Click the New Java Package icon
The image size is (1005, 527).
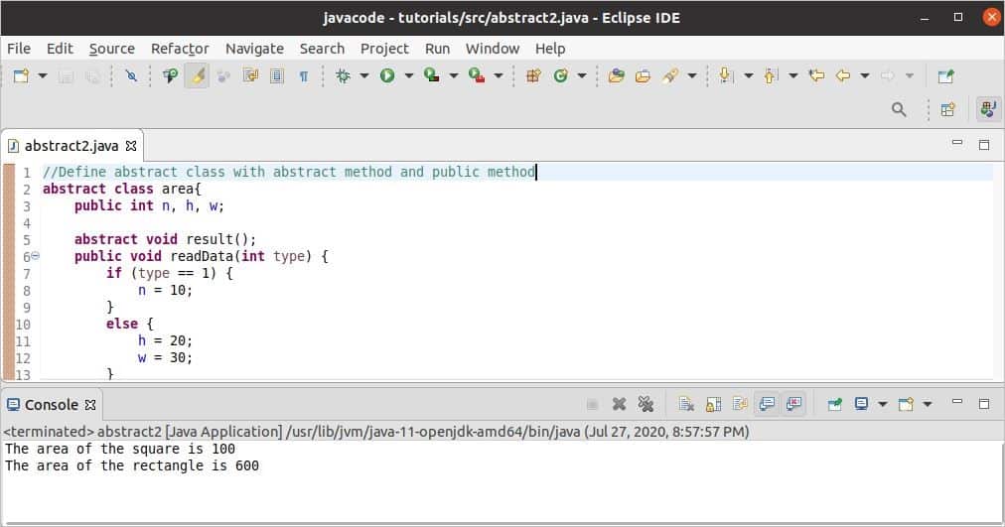(x=533, y=76)
